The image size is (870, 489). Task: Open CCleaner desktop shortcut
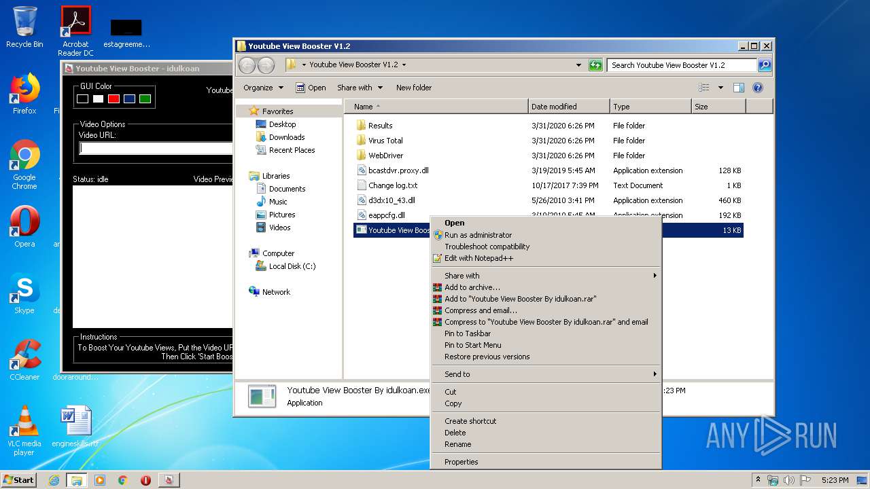click(x=24, y=359)
